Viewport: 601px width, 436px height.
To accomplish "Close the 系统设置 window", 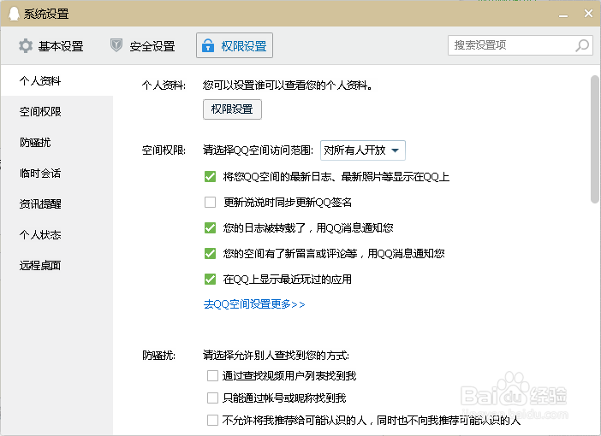I will click(x=588, y=14).
